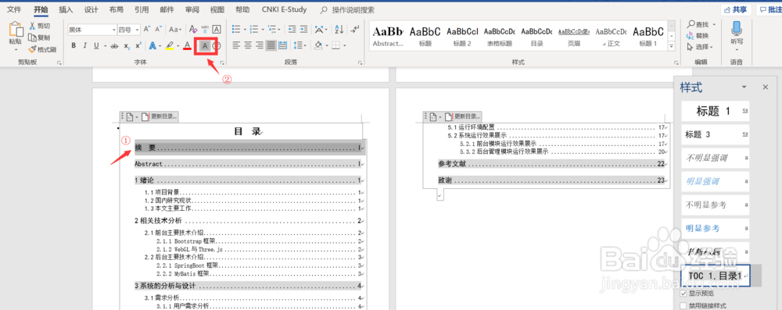Click the increase indent icon

[303, 30]
